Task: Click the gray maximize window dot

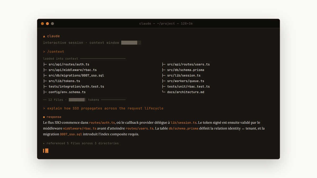Action: pyautogui.click(x=52, y=24)
